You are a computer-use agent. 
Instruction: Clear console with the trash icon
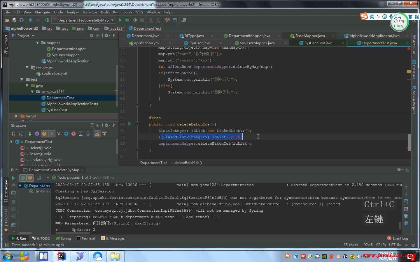[406, 223]
